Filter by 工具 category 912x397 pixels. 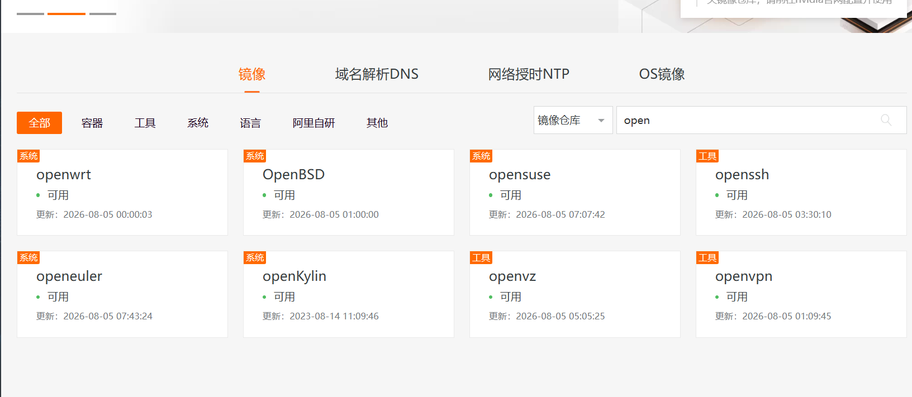click(x=145, y=123)
